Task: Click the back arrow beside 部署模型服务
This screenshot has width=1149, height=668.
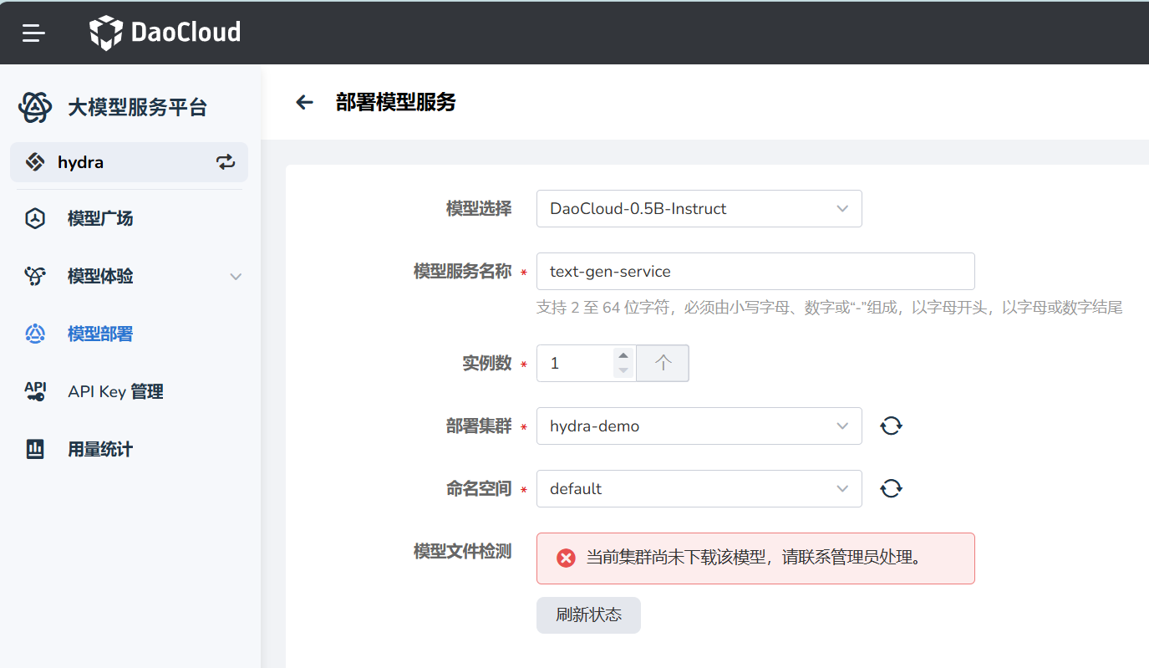Action: (304, 101)
